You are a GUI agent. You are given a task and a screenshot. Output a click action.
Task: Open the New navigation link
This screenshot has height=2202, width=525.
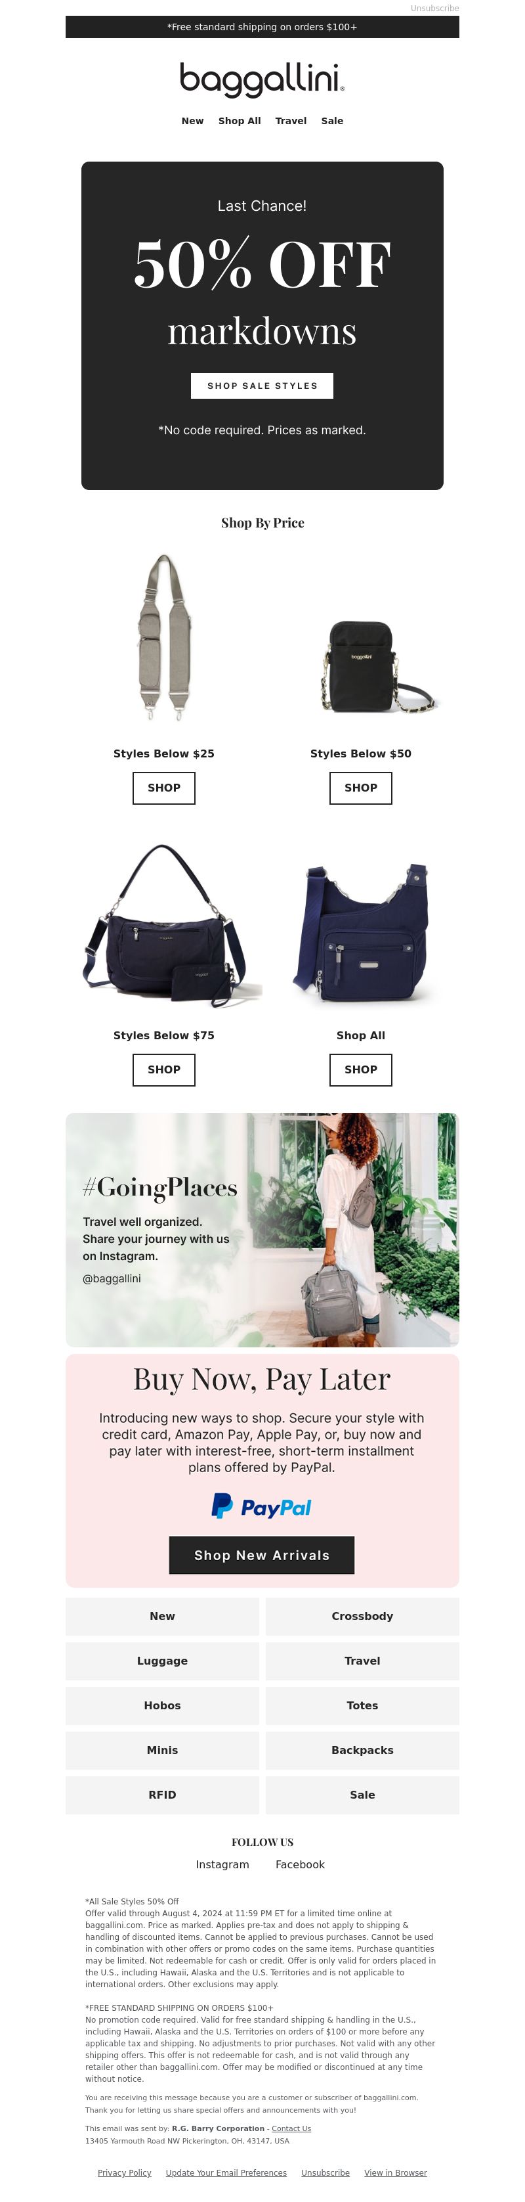coord(192,120)
